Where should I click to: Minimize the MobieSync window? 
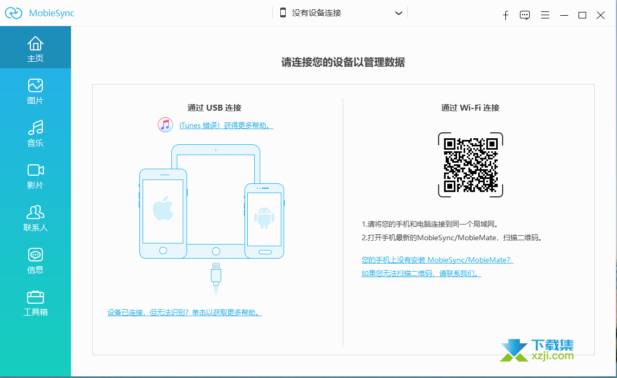[x=564, y=15]
